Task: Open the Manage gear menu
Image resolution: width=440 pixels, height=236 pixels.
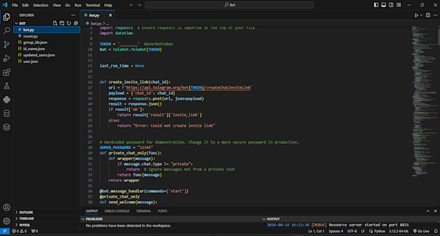Action: click(x=6, y=221)
